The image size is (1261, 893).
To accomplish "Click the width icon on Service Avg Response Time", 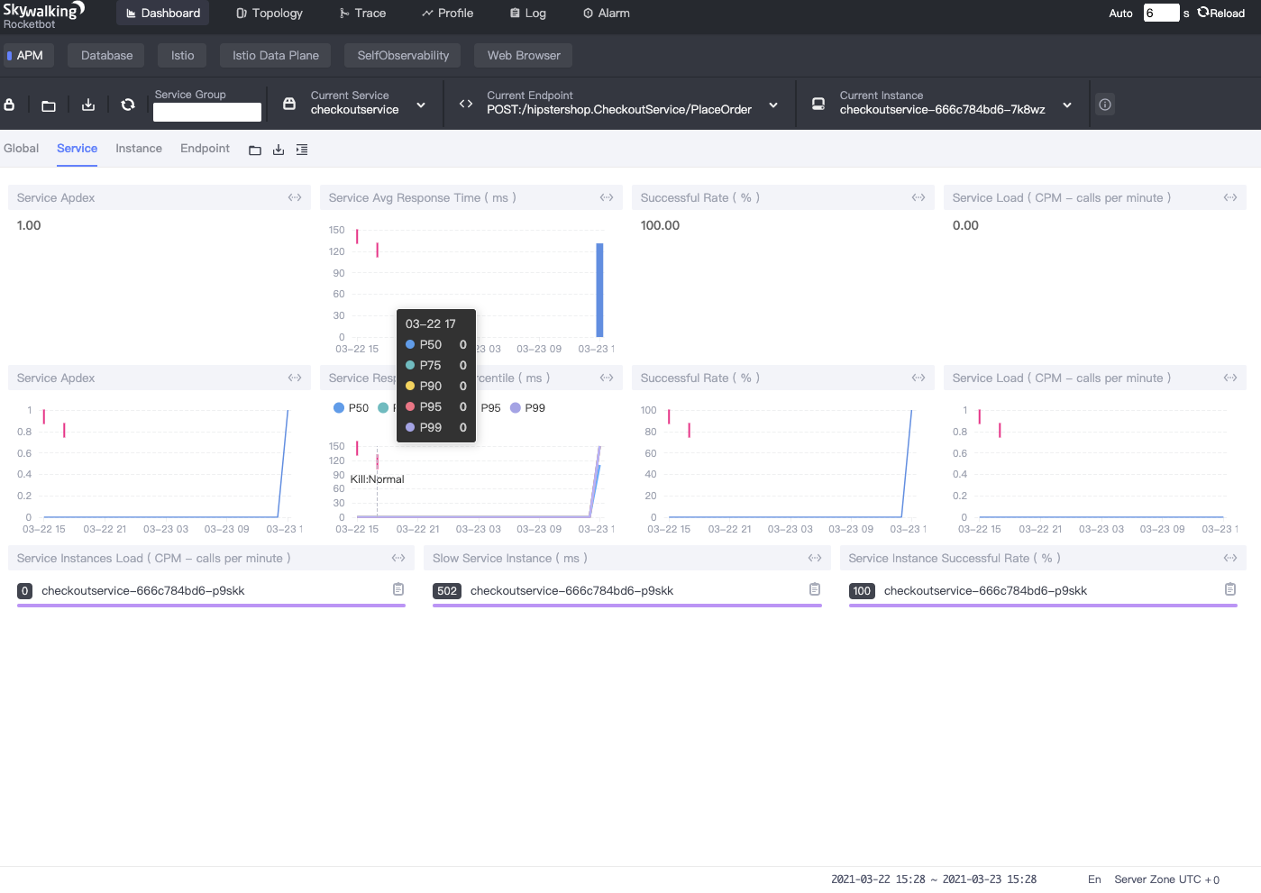I will [607, 197].
